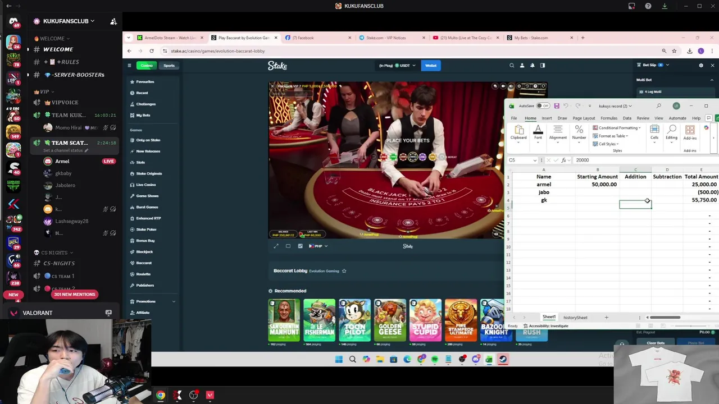
Task: Switch to the Sports toggle on Stake
Action: (169, 66)
